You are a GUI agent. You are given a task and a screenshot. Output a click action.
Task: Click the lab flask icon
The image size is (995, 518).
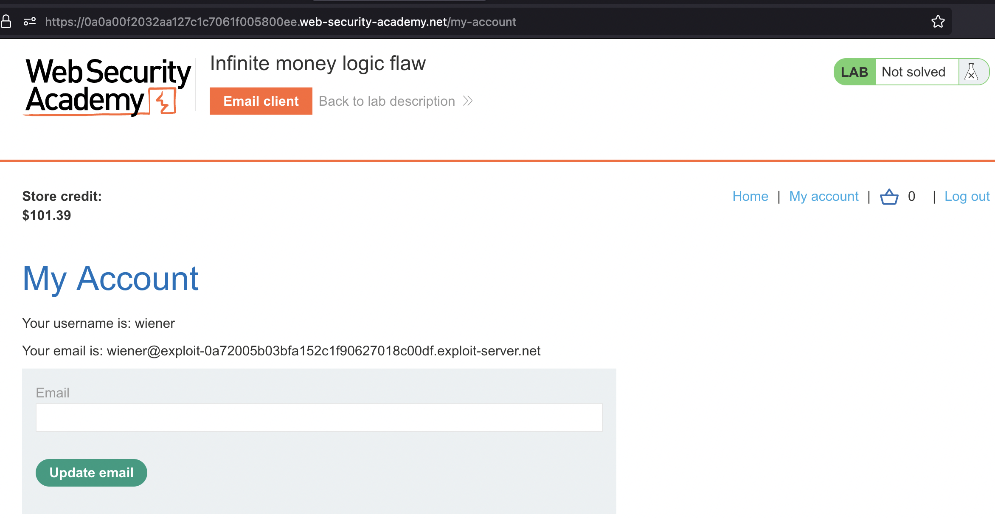pyautogui.click(x=971, y=72)
